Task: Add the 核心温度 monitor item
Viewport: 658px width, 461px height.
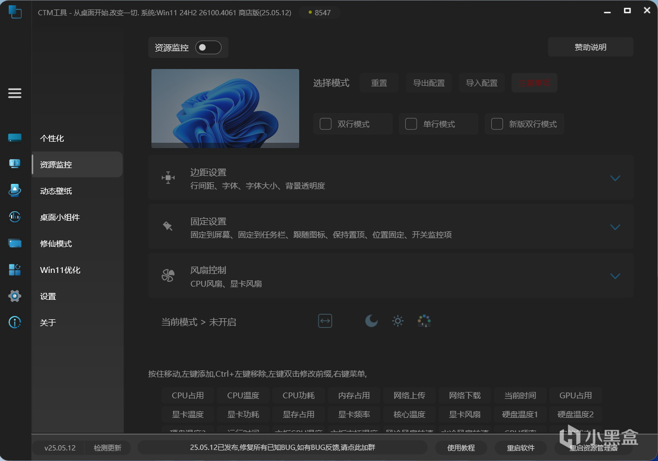Action: point(409,414)
